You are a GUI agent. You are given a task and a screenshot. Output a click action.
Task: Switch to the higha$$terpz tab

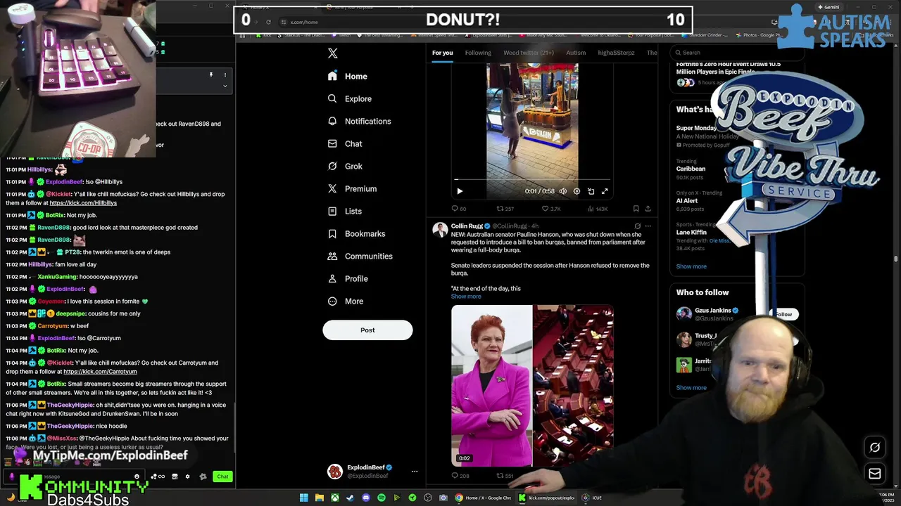pos(616,53)
